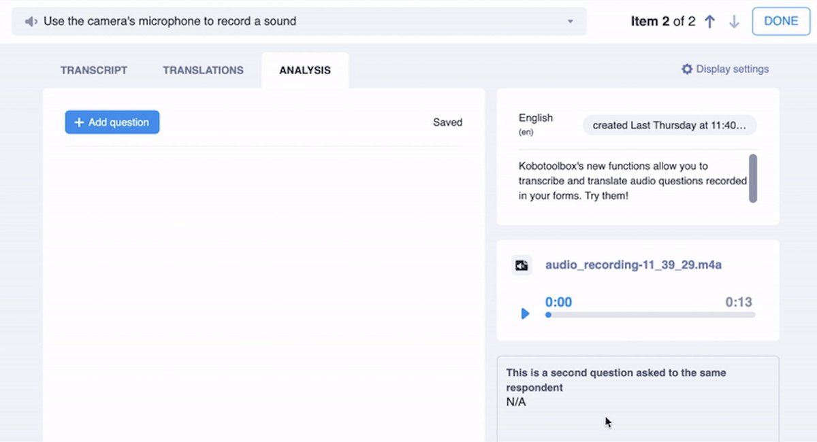Add a new analysis question

pyautogui.click(x=112, y=122)
